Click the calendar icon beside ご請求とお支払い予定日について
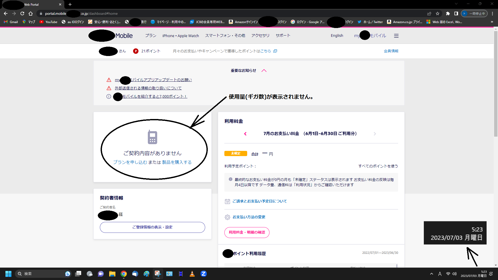 227,201
